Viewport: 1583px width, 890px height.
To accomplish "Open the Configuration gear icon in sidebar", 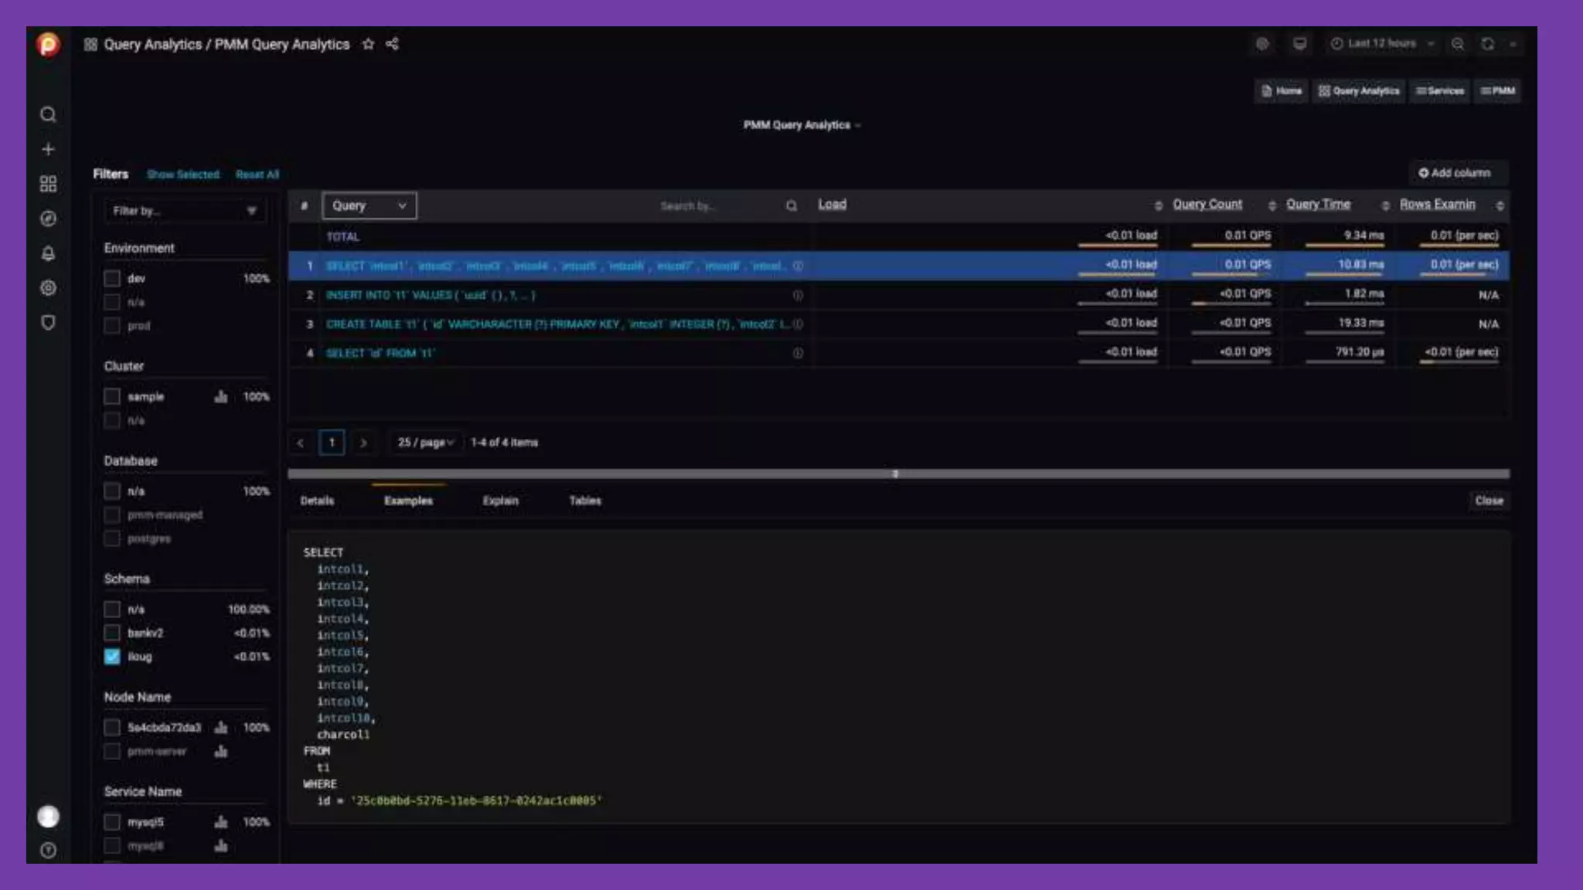I will 48,288.
